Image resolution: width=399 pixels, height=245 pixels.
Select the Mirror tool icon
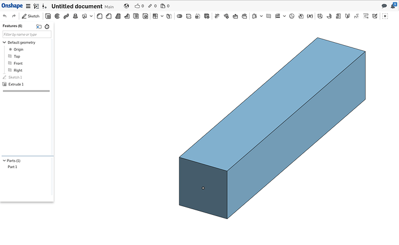pos(169,16)
